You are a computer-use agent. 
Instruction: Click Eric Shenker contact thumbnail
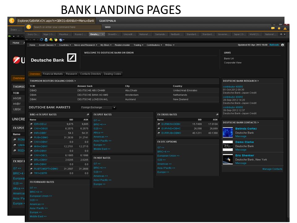coord(228,159)
